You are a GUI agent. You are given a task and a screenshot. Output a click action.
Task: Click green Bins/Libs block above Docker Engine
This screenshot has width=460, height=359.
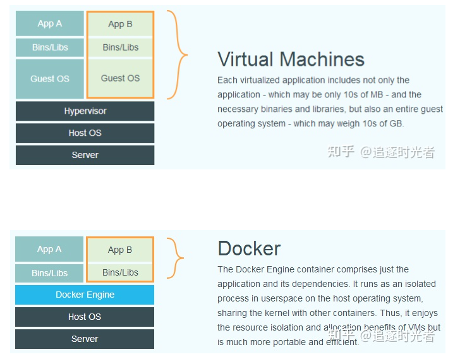120,272
